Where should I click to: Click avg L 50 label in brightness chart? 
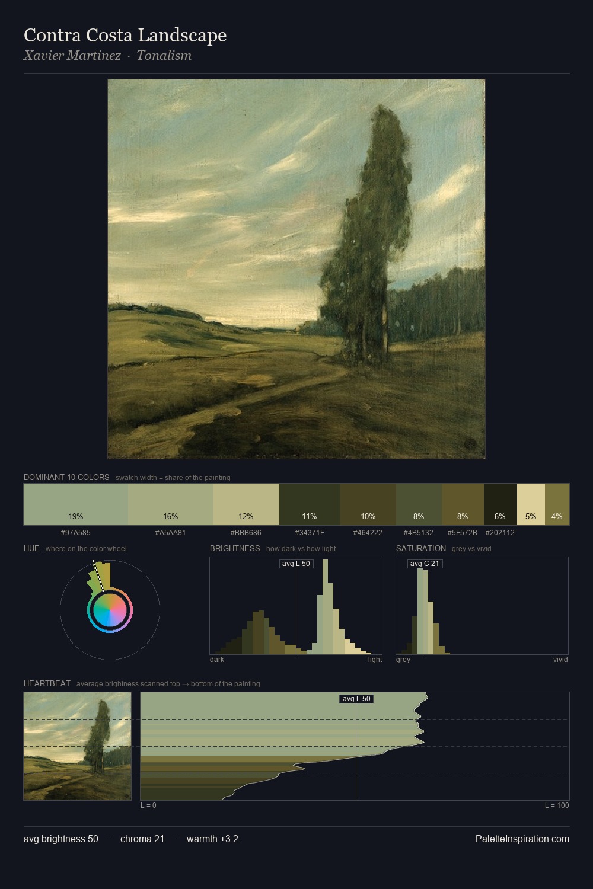point(296,564)
